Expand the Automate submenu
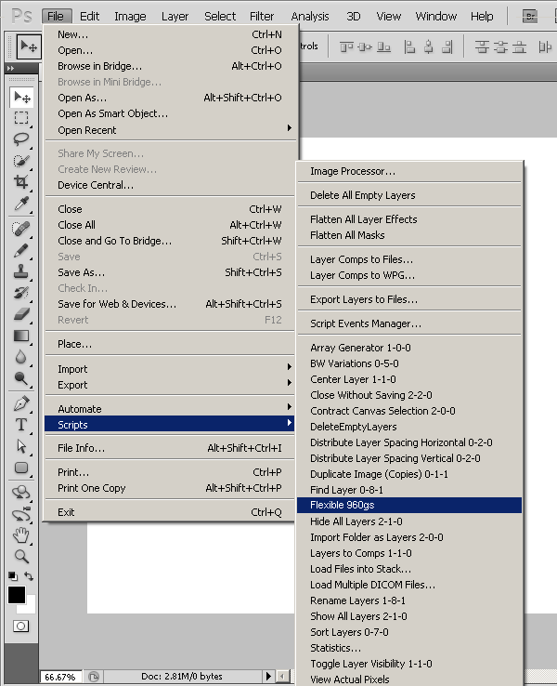557x686 pixels. (171, 409)
